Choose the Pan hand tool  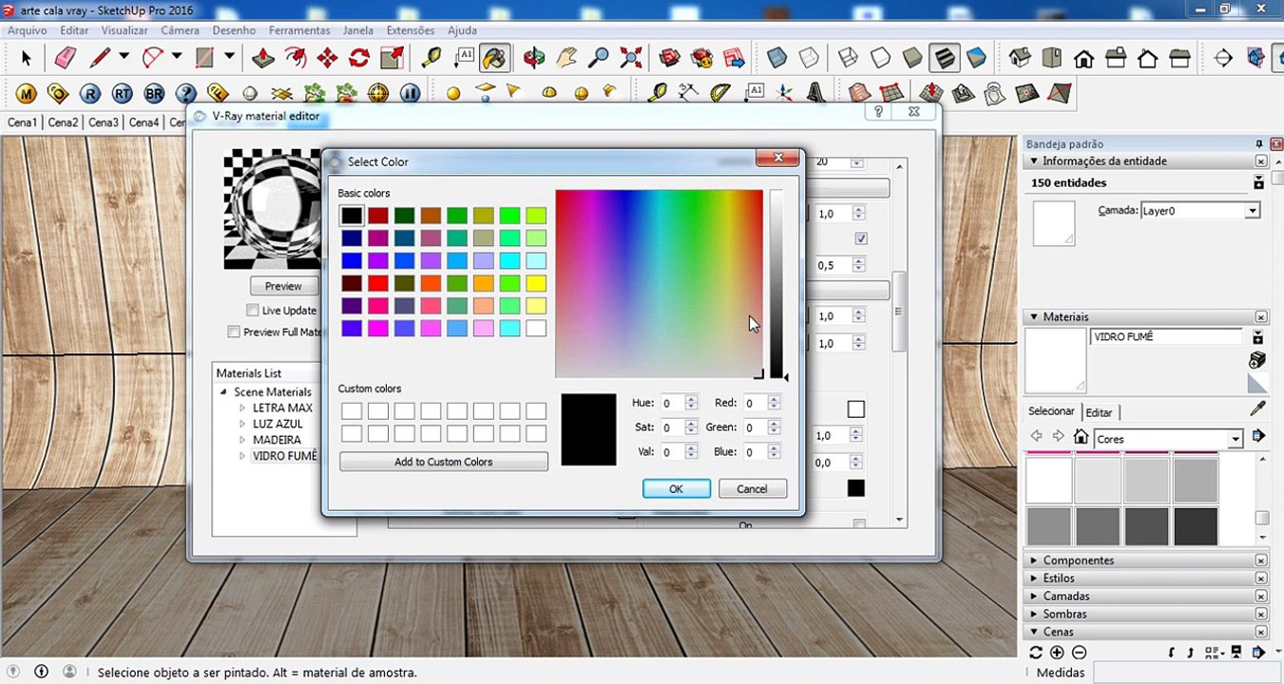[566, 58]
